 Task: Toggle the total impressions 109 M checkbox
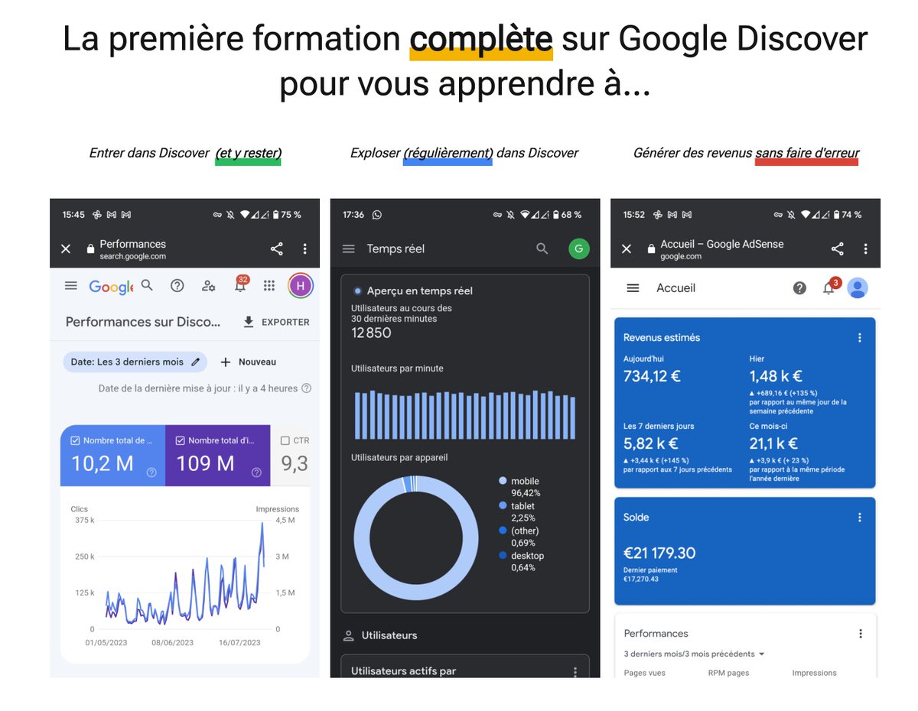(x=181, y=440)
